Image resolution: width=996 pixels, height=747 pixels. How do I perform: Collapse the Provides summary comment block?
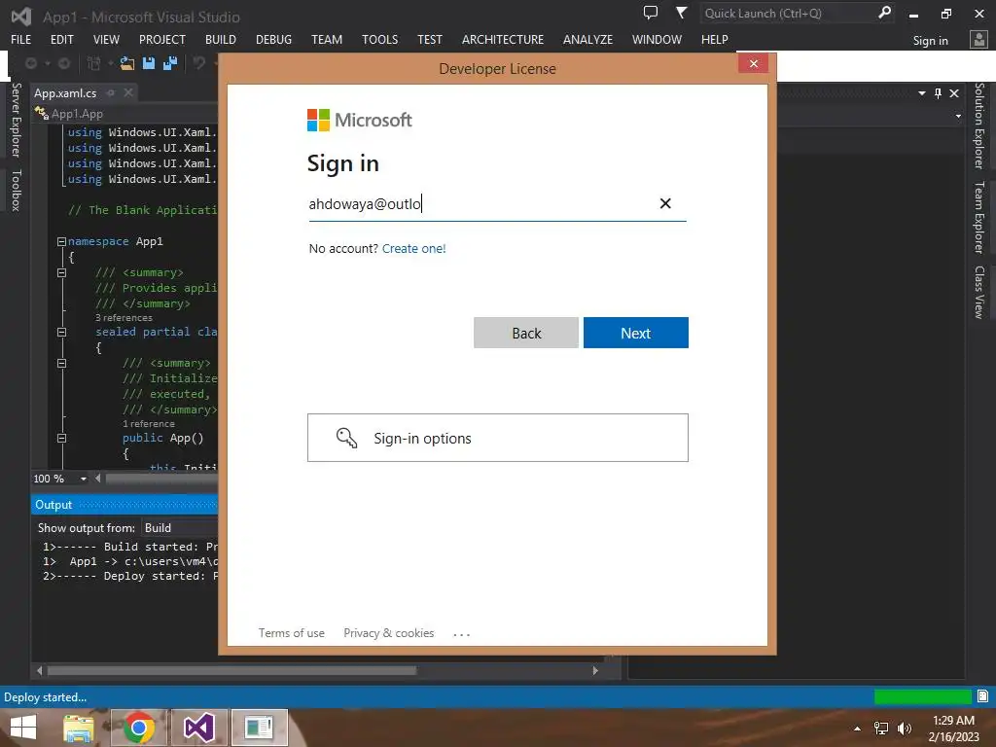click(x=61, y=272)
